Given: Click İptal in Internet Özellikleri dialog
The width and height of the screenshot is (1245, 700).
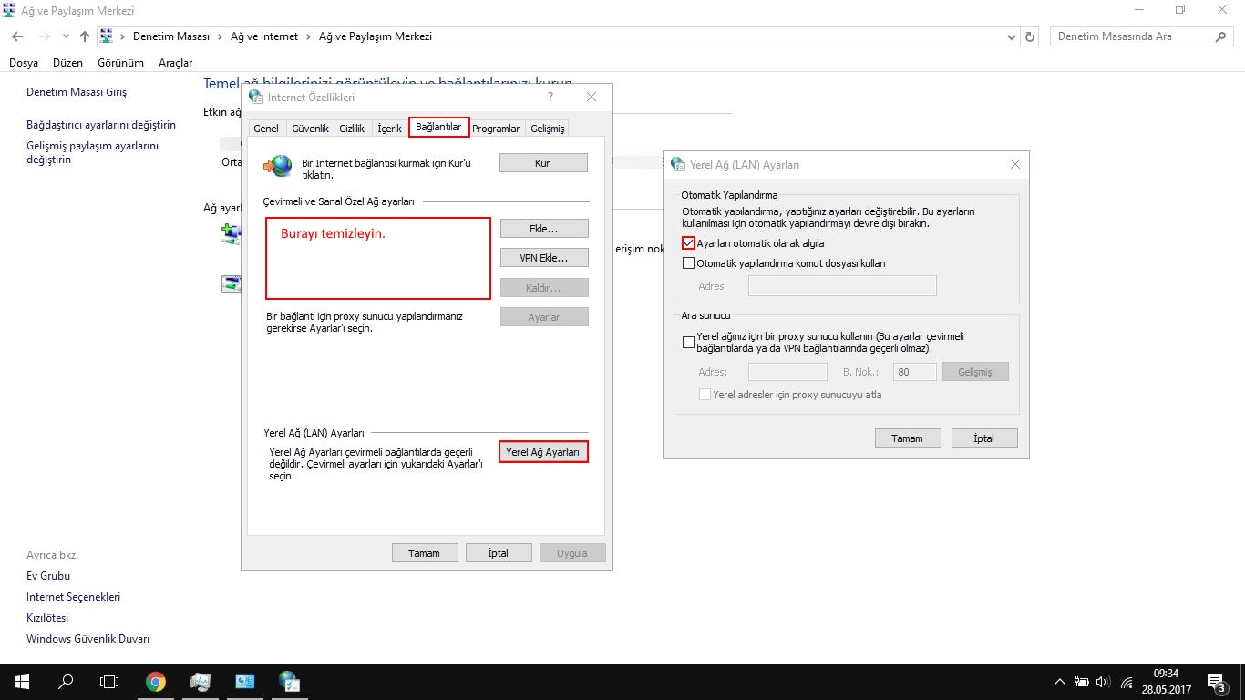Looking at the screenshot, I should point(498,553).
